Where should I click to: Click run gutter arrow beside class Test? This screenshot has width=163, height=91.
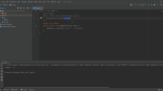coord(36,11)
